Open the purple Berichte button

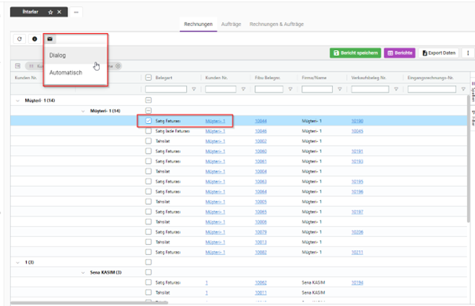pos(400,53)
